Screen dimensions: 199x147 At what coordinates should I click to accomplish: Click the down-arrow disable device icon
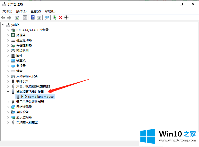tap(66, 17)
